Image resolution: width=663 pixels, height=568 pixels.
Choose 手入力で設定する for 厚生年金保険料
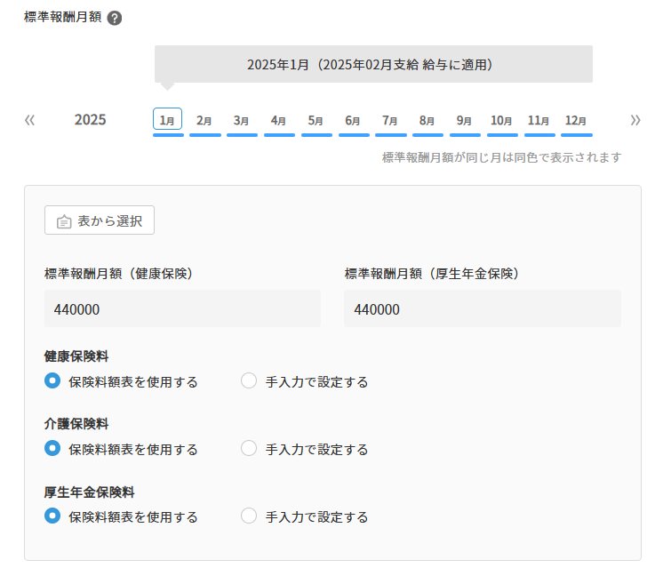tap(249, 516)
